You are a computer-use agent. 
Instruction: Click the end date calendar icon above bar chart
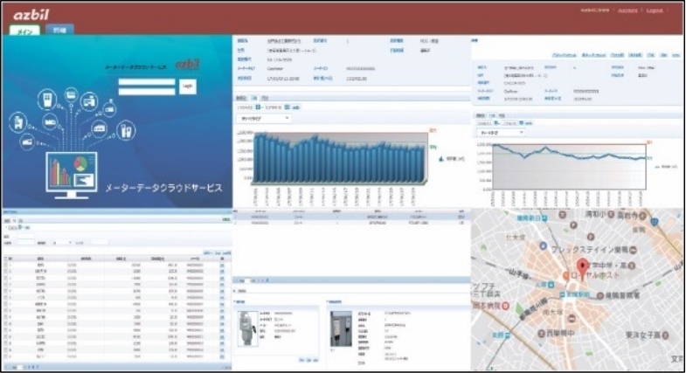point(286,107)
